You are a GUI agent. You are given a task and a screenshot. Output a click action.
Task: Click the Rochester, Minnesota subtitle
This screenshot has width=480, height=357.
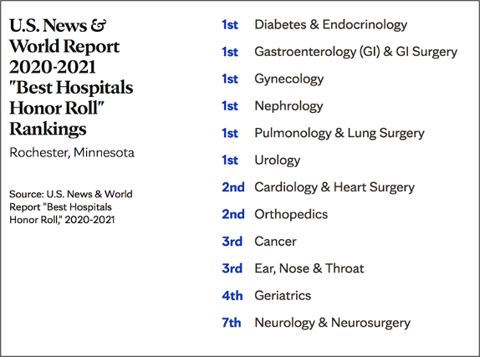point(72,152)
